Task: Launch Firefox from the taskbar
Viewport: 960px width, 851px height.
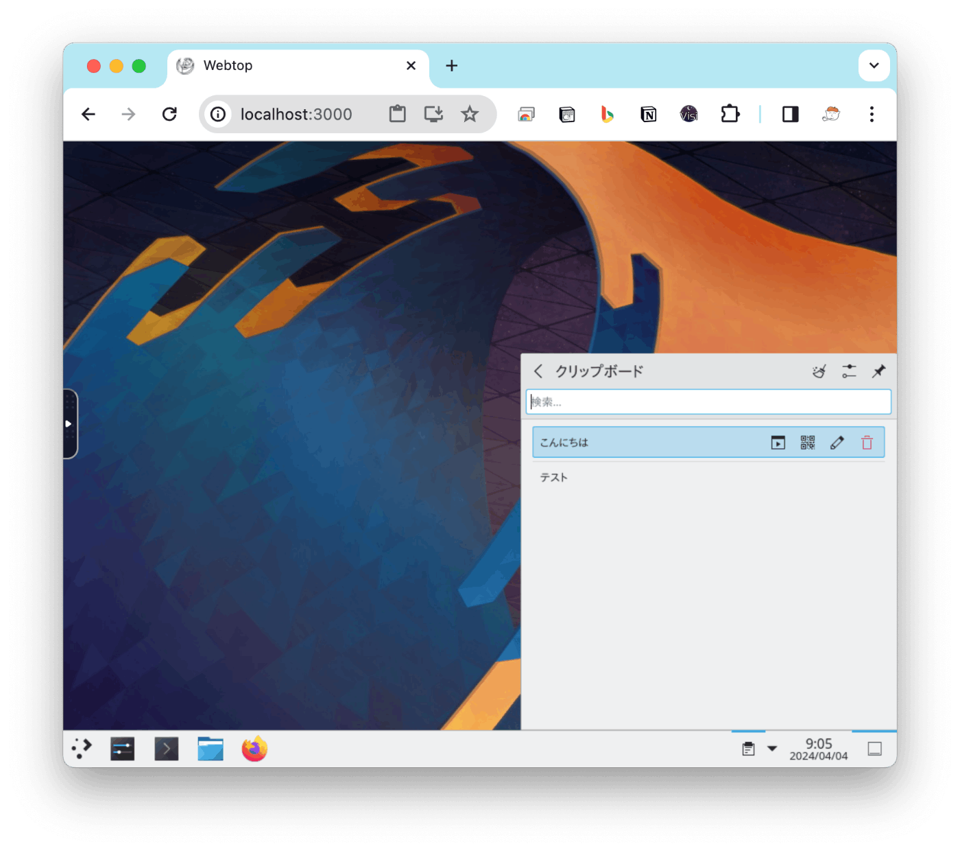Action: coord(254,749)
